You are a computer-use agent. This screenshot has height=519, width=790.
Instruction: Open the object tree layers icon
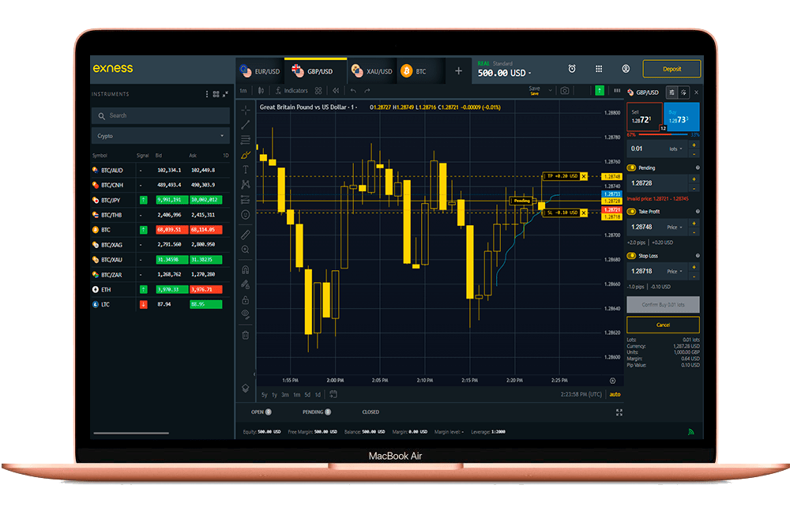246,388
